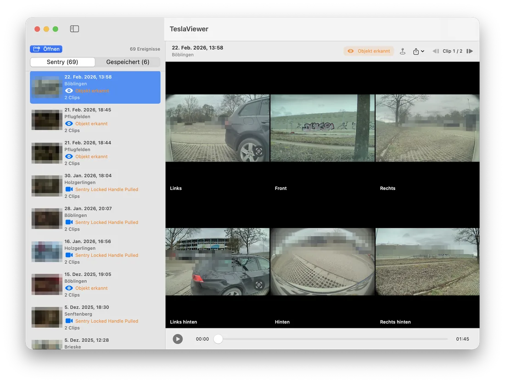Click camera icon in 30. Jan. 18:04 row
Screen dimensions: 505x383
tap(69, 189)
